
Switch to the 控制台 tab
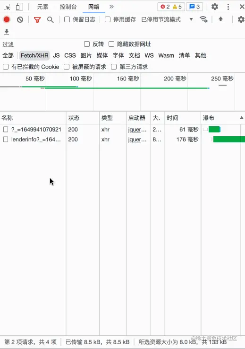pos(68,7)
